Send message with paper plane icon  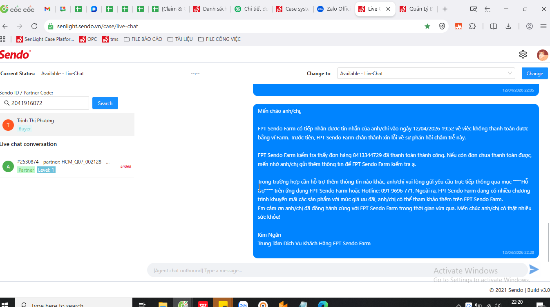pos(534,269)
